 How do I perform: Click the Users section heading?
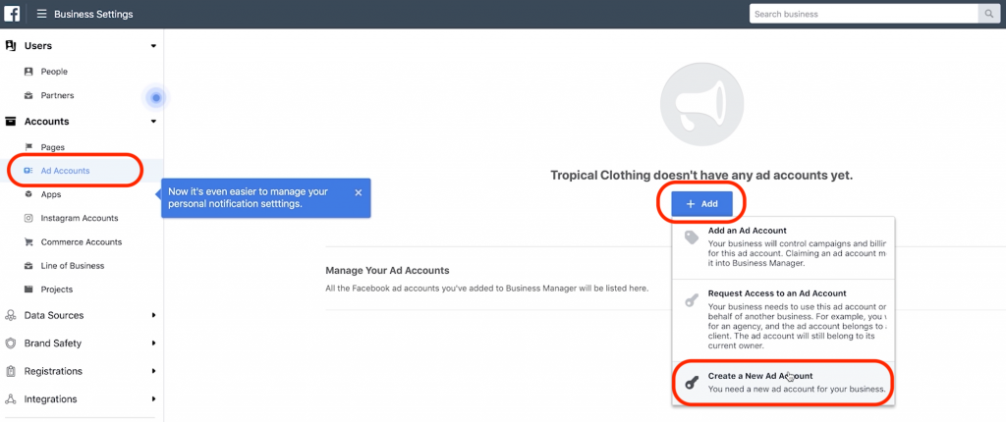coord(38,45)
